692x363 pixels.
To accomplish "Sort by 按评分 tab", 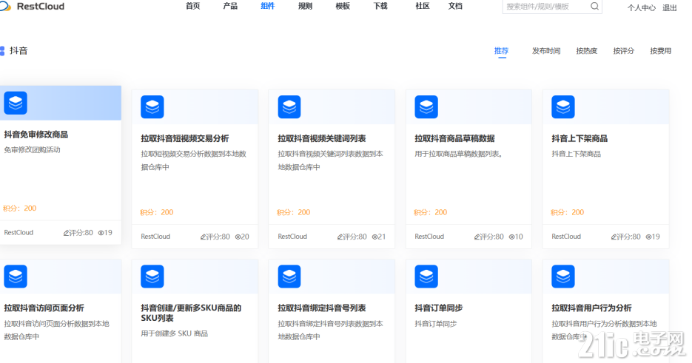I will (624, 51).
